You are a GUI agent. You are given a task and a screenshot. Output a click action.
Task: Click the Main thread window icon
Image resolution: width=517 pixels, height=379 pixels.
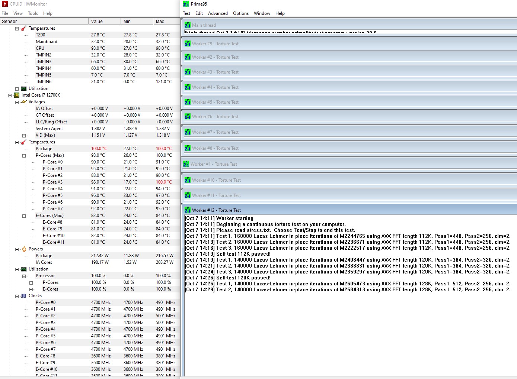click(x=188, y=25)
